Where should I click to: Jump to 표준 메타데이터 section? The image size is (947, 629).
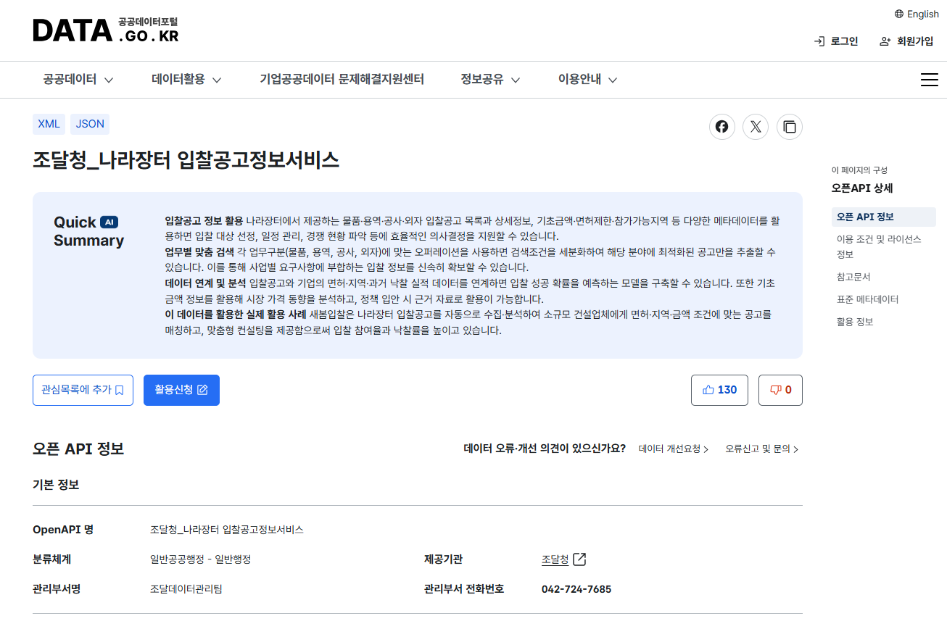(867, 299)
